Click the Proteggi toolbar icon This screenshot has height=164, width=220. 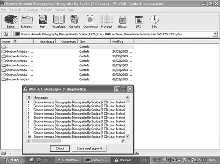[x=106, y=21]
